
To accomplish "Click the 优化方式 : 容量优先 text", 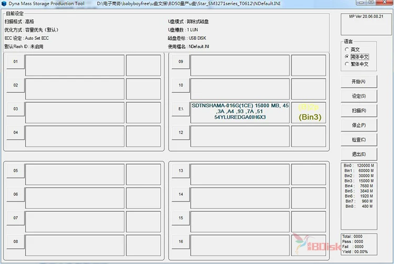I will (x=32, y=30).
